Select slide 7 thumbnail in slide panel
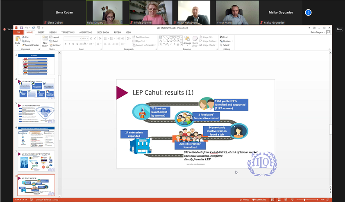This screenshot has height=202, width=345. click(36, 161)
